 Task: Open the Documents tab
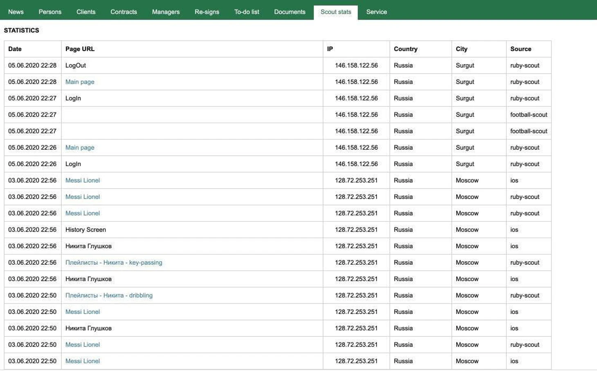coord(290,12)
